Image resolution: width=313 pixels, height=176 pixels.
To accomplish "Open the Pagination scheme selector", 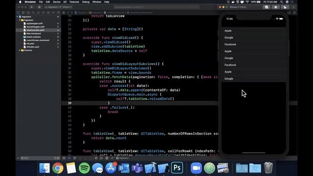I will 51,7.
